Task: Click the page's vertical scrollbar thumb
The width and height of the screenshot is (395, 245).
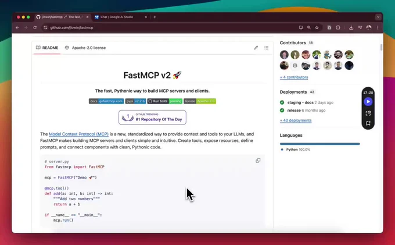Action: [381, 47]
